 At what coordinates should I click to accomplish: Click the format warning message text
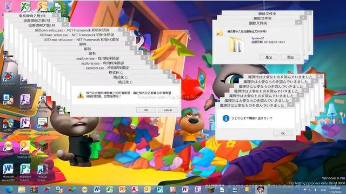click(x=129, y=95)
